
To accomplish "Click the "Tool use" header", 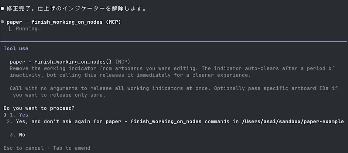I will coord(16,48).
